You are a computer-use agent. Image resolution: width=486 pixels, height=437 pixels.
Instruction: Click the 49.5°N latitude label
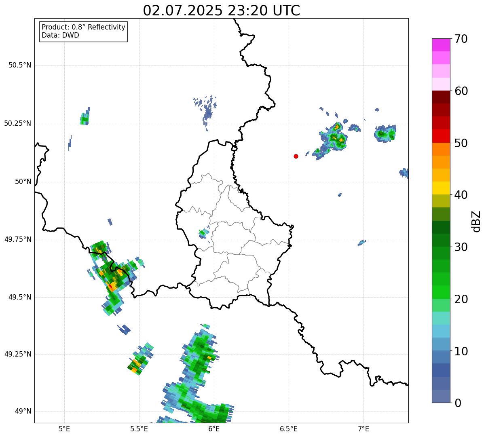coord(20,297)
